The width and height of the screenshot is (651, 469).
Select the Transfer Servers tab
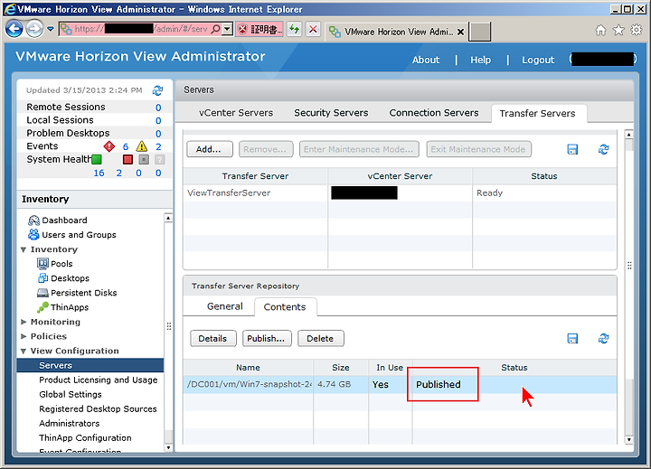click(538, 113)
